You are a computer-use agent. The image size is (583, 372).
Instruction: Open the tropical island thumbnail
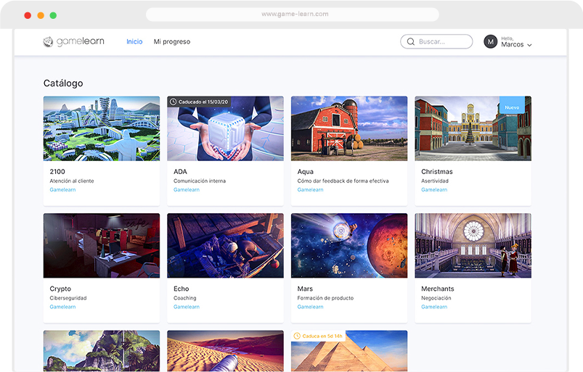click(102, 351)
